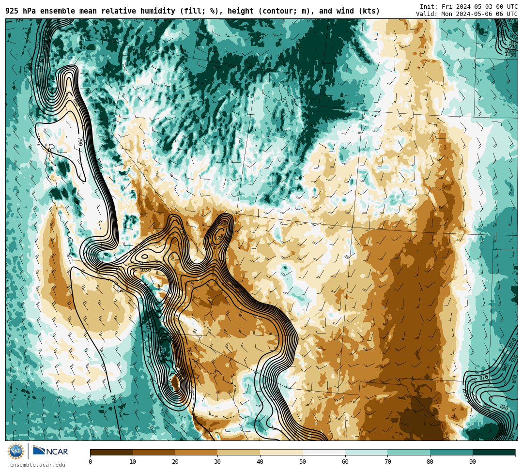The image size is (523, 471).
Task: Click the colorbar tick label 30
Action: point(217,462)
